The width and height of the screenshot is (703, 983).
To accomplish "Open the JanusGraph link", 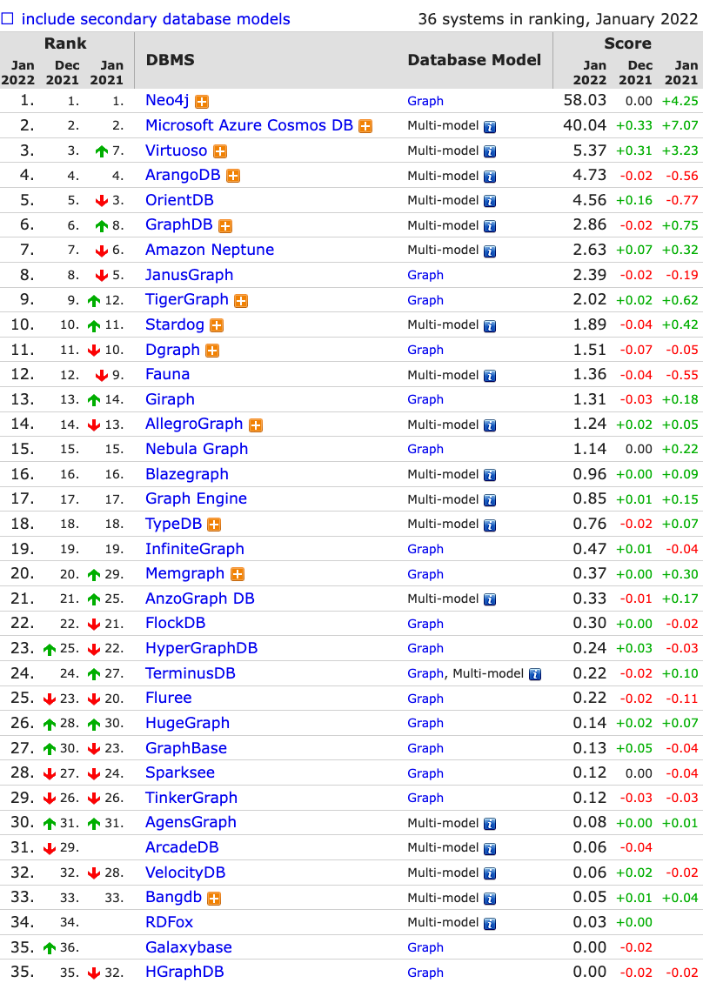I will point(190,275).
